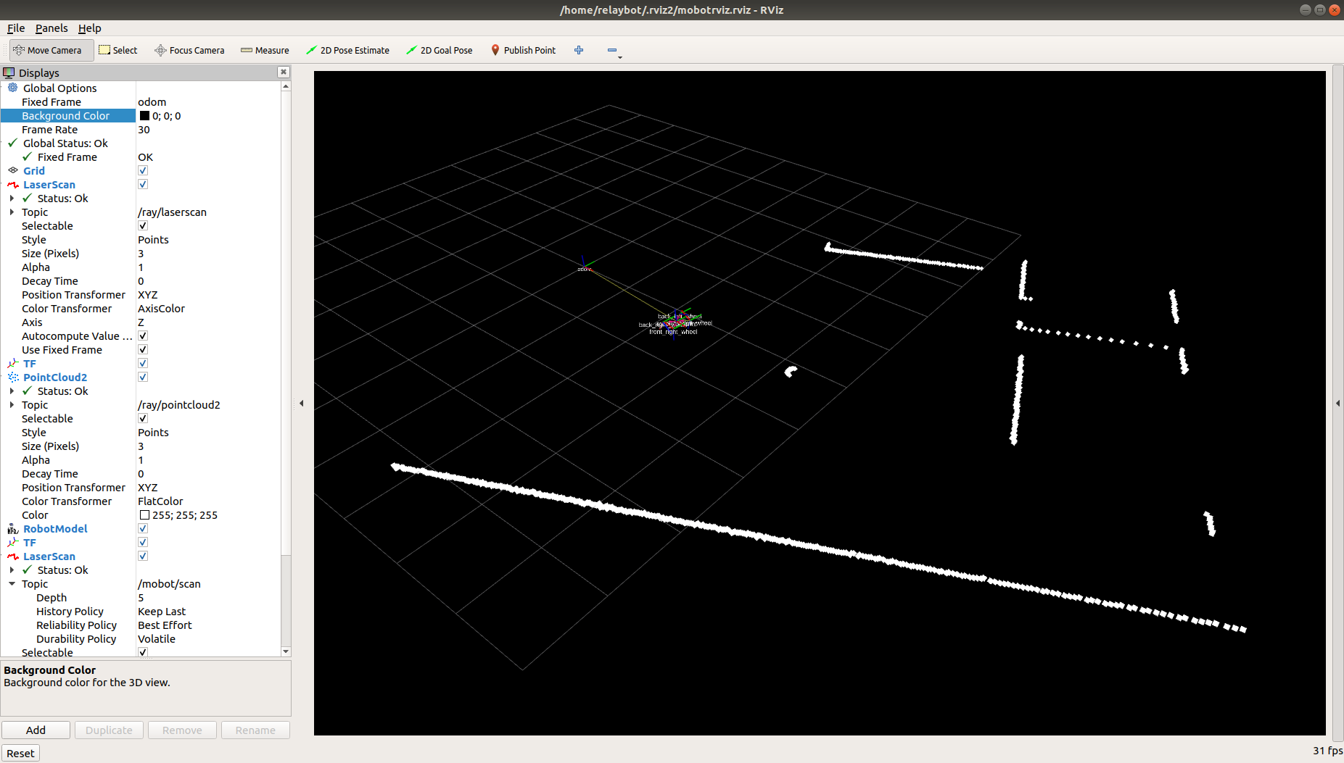Viewport: 1344px width, 763px height.
Task: Open the Help menu
Action: [90, 28]
